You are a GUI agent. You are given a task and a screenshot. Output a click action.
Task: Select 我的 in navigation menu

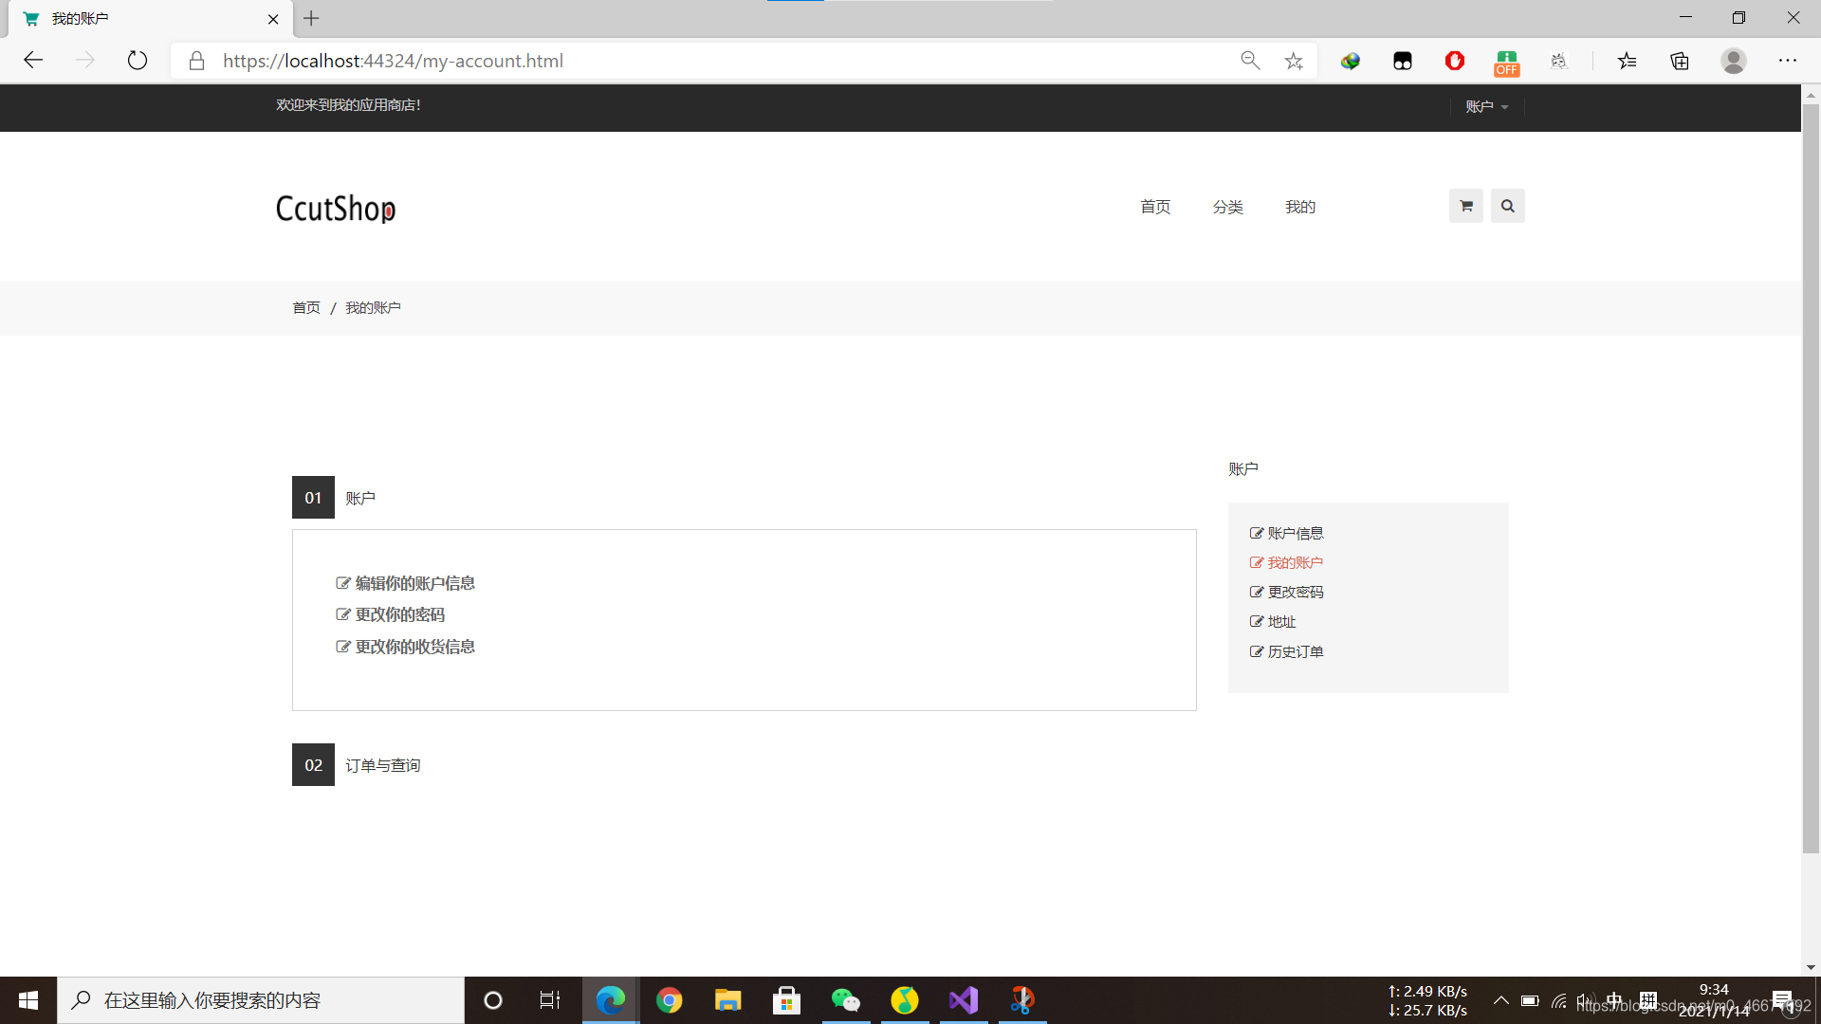pyautogui.click(x=1299, y=207)
